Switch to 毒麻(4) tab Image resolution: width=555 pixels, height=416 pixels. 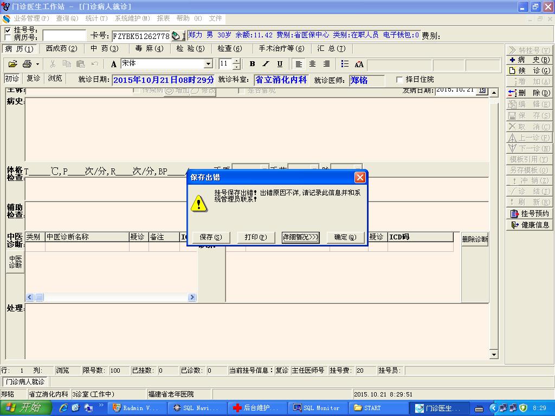coord(150,48)
